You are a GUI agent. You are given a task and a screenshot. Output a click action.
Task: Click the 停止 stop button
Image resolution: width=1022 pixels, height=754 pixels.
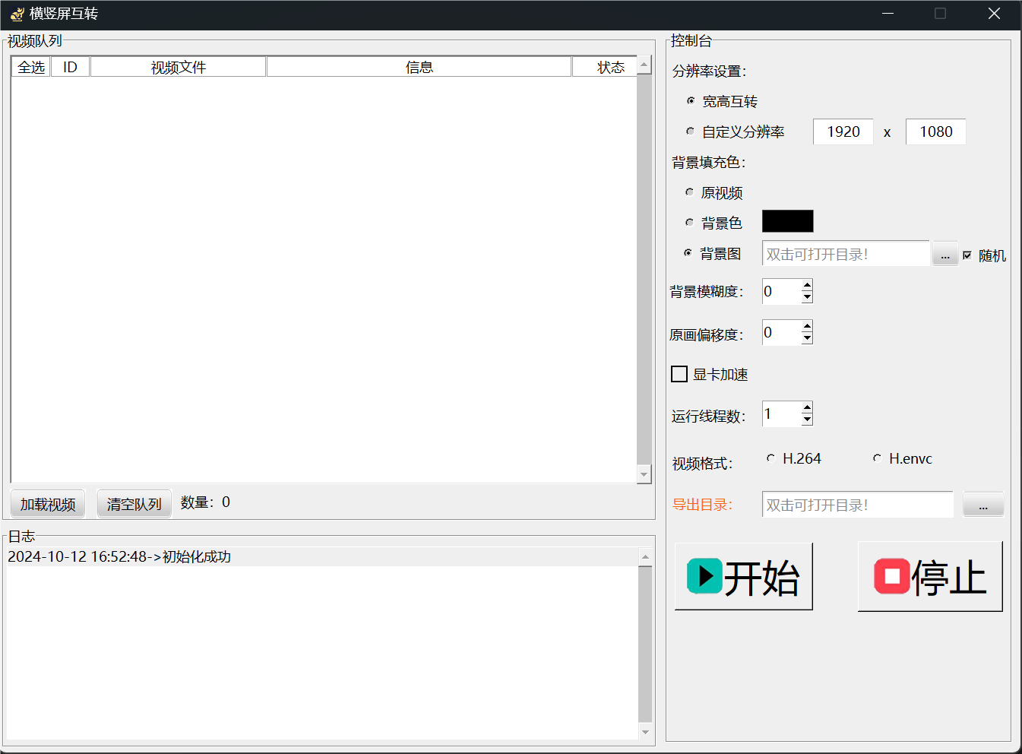pos(930,576)
